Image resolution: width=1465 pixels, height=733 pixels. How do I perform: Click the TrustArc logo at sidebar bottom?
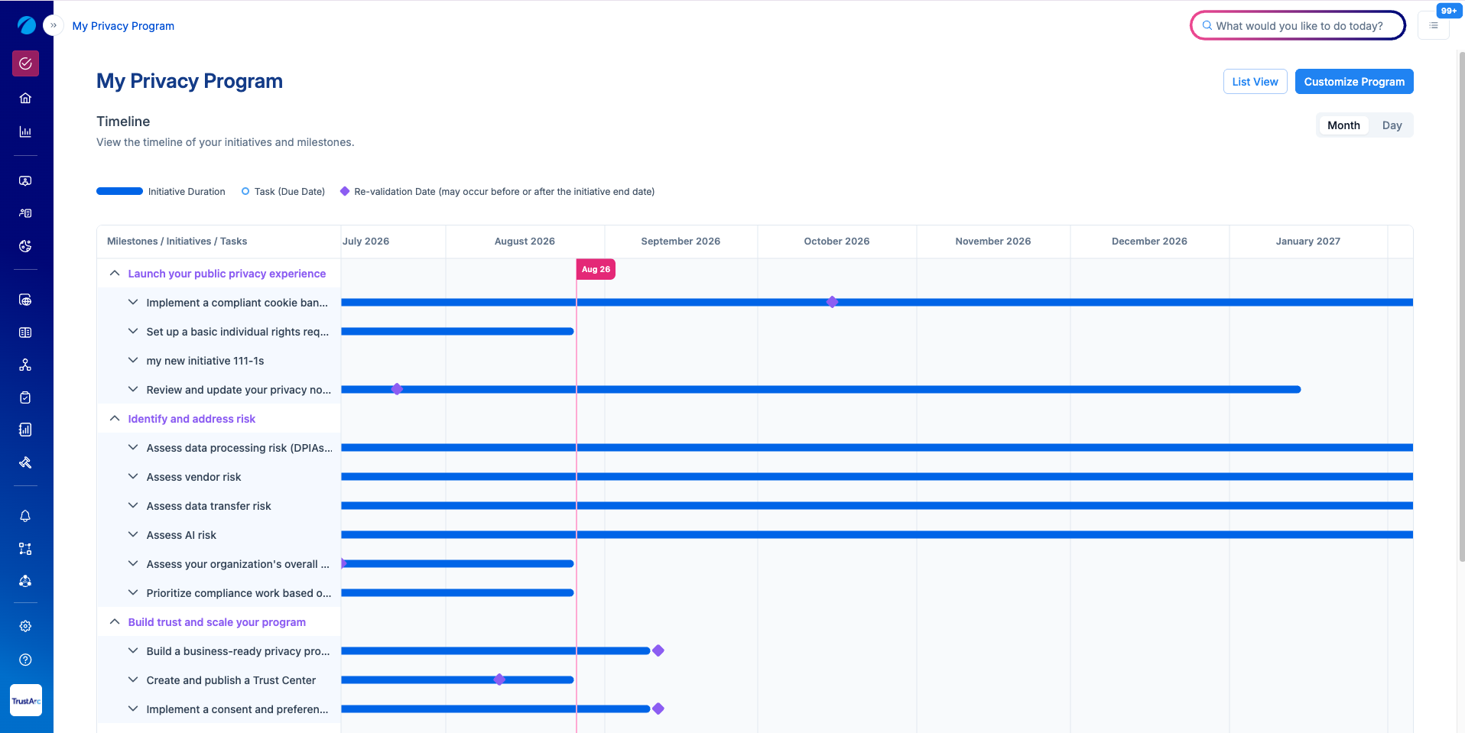[x=26, y=700]
